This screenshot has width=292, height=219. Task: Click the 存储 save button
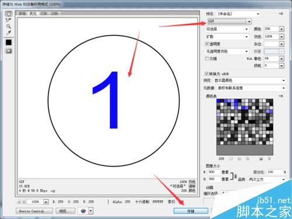tap(191, 211)
